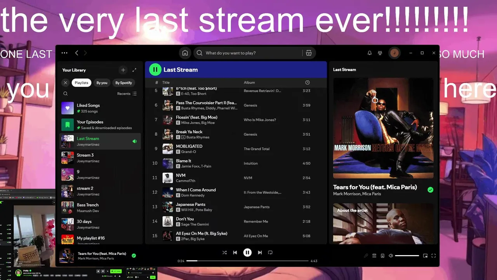Enable shuffle
The height and width of the screenshot is (280, 497).
pos(224,252)
